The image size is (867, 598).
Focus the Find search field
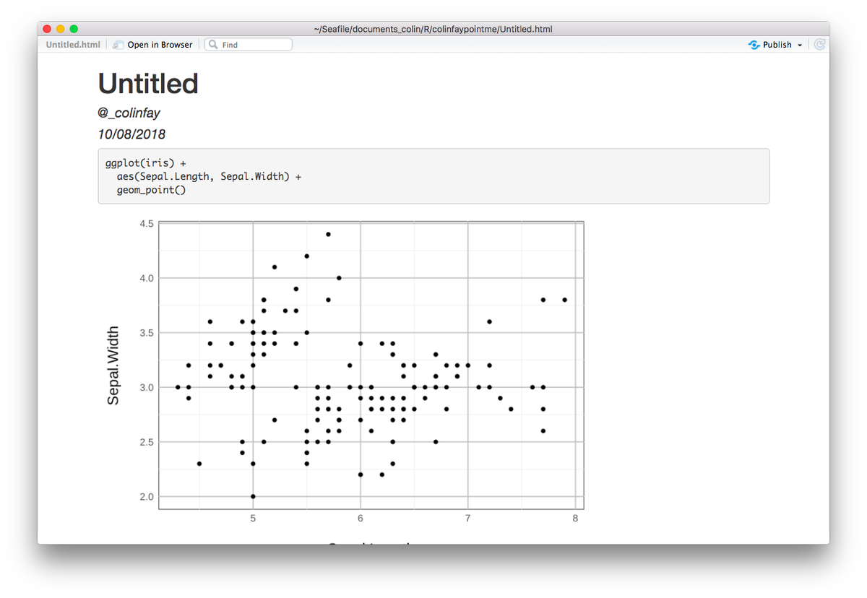[x=249, y=45]
